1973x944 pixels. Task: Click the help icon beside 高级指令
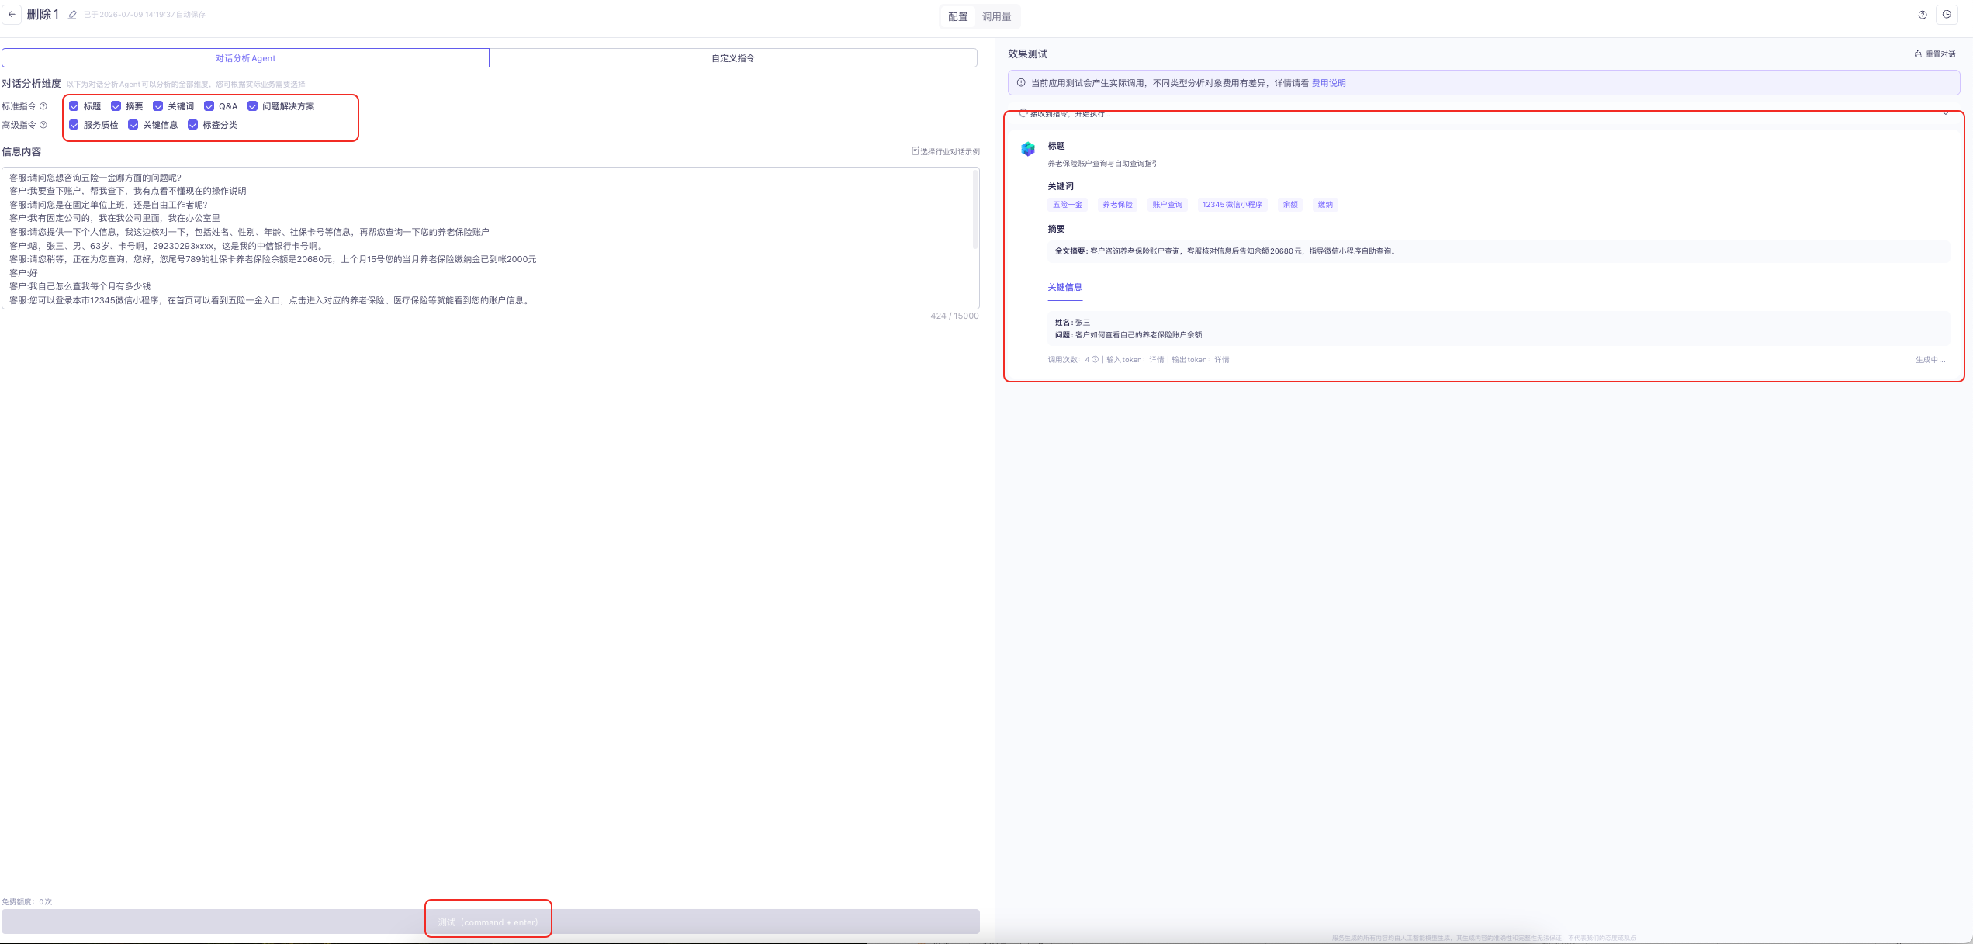tap(43, 125)
